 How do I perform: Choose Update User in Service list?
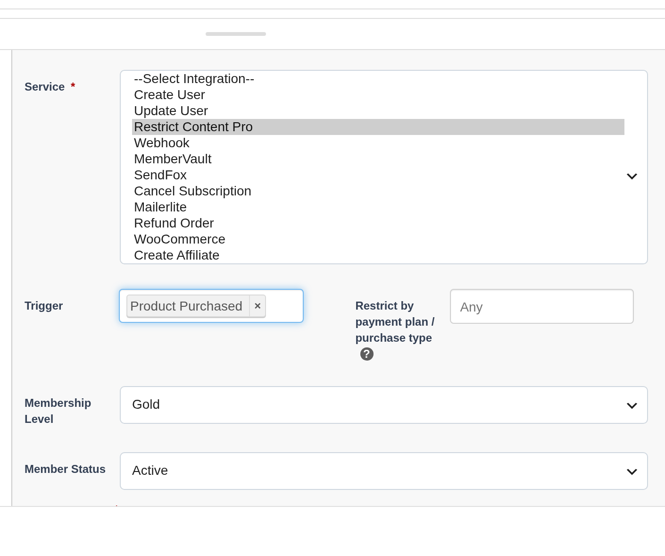click(378, 111)
